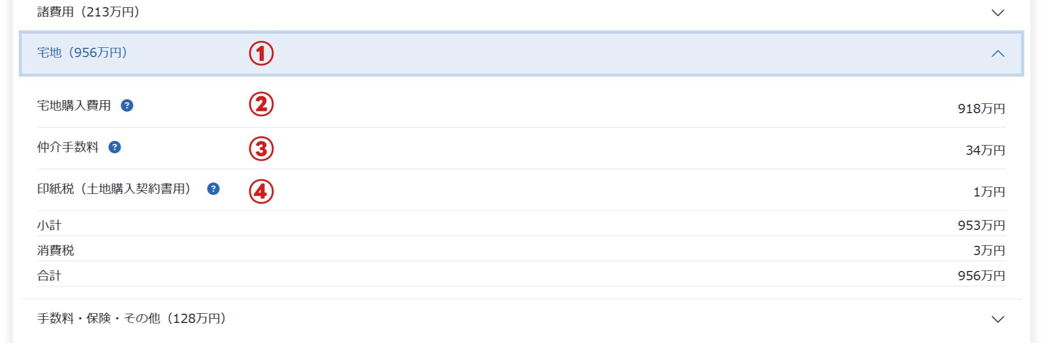Click red circled number 3 marker
1043x343 pixels.
pyautogui.click(x=261, y=149)
